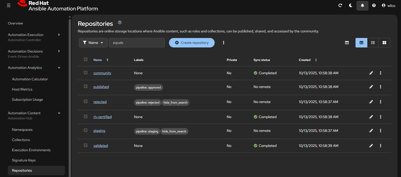Image resolution: width=401 pixels, height=177 pixels.
Task: Open Collections page
Action: tap(21, 140)
